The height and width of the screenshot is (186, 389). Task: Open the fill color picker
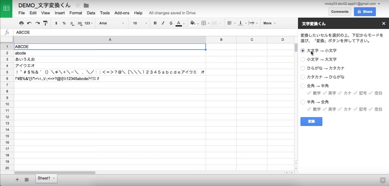coord(194,23)
